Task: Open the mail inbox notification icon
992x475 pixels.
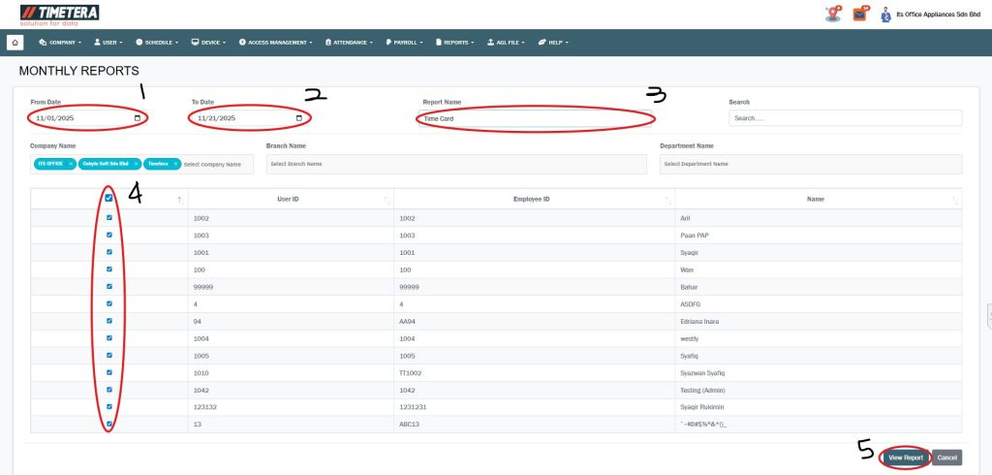Action: click(859, 14)
